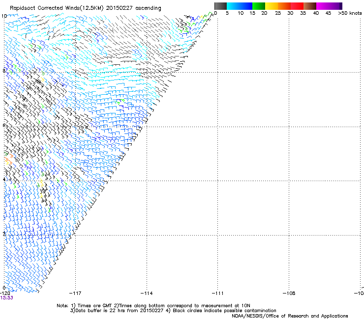Click the yellow 20-25 knots color segment
Screen dimensions: 364x319
tap(272, 6)
